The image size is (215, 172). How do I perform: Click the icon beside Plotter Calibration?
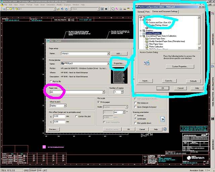coord(147,47)
